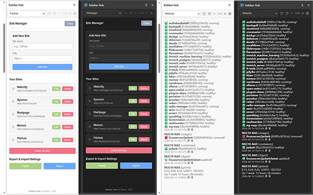Open the Startpage site selector dropdown

point(103,13)
